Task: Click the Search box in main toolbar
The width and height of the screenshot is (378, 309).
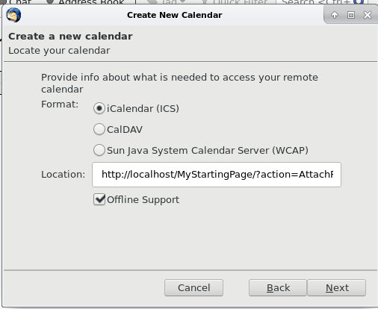Action: point(316,2)
